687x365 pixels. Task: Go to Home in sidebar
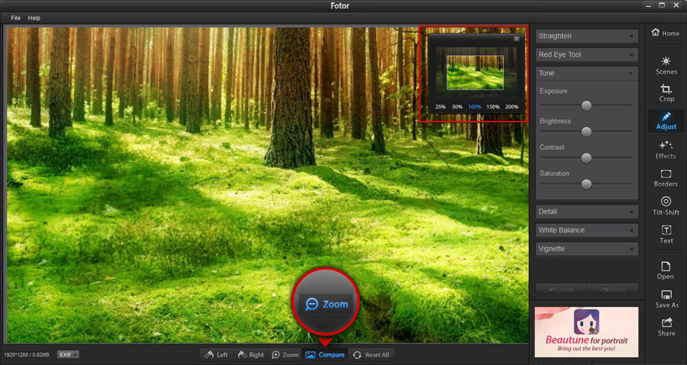pyautogui.click(x=665, y=33)
